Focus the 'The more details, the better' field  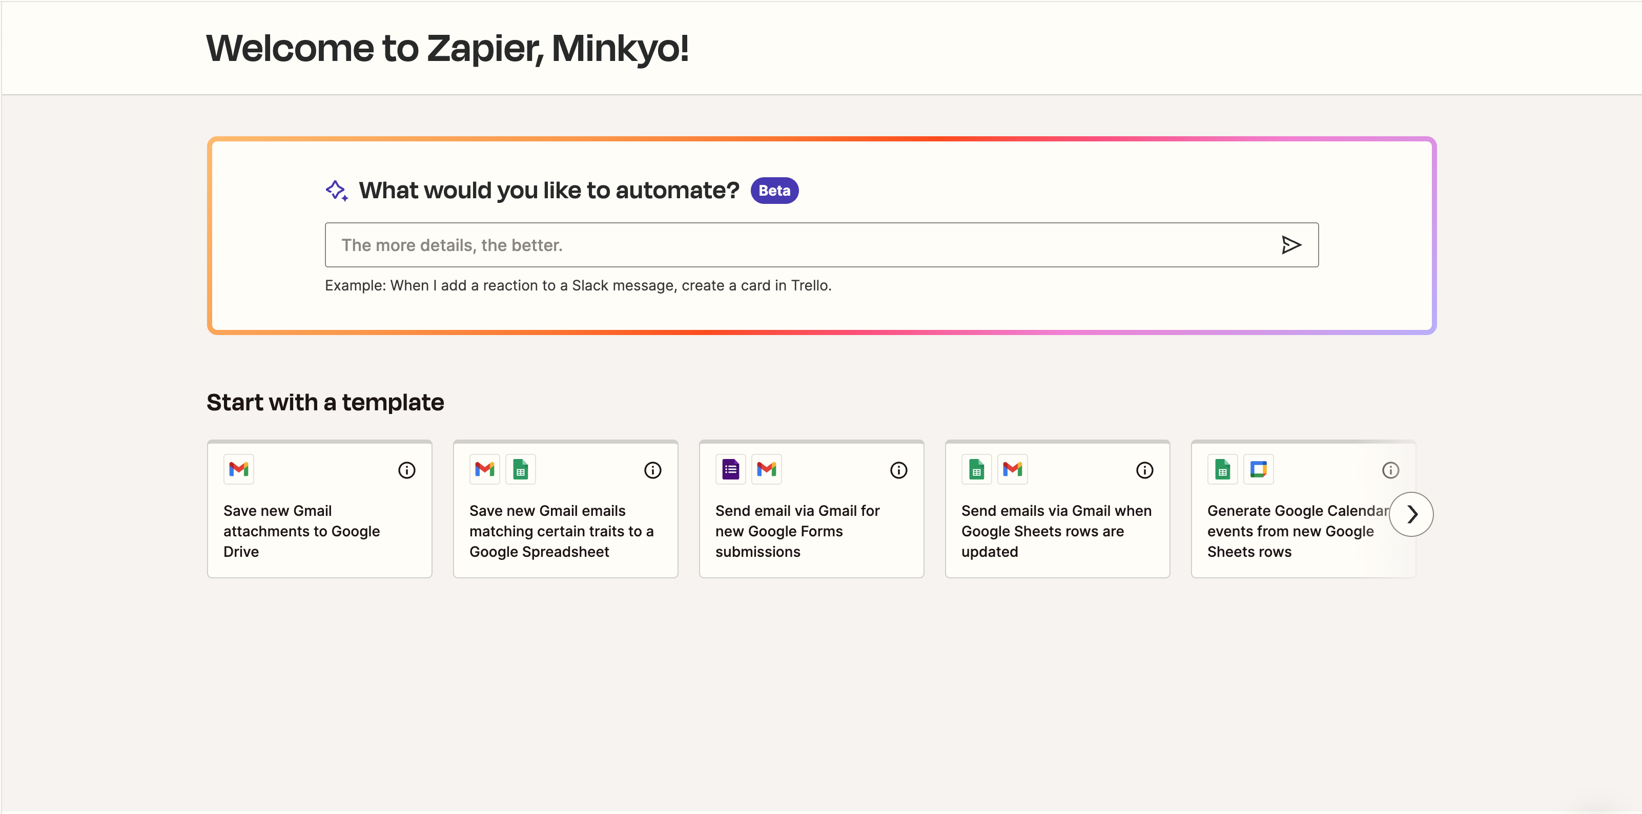[x=822, y=244]
